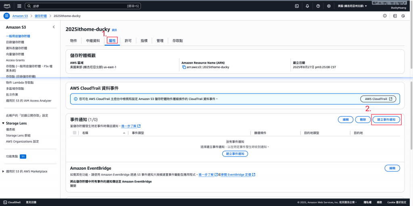Switch to the 許可 tab

click(x=128, y=41)
